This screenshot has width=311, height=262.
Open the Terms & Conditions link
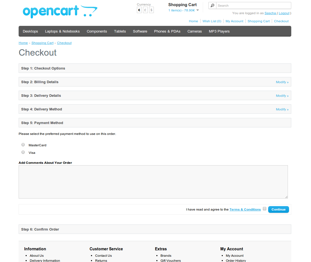[245, 209]
